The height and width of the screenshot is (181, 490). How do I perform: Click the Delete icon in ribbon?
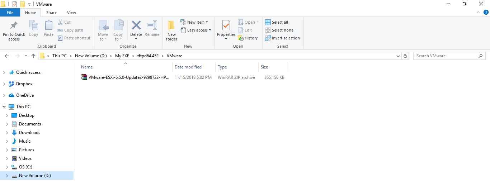point(136,26)
